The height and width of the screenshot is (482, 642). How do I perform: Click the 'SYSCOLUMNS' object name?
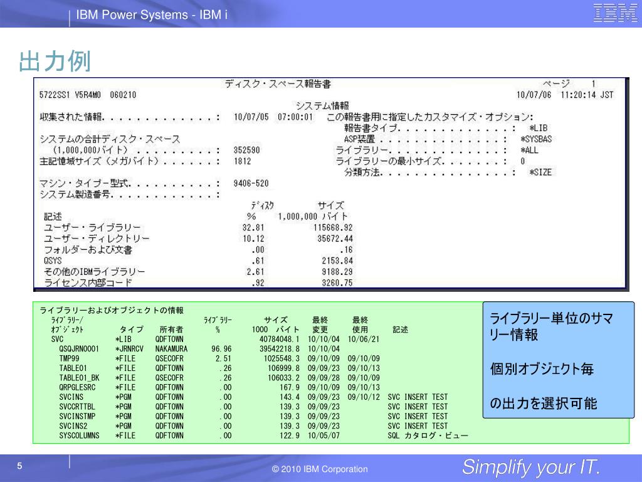click(x=79, y=436)
